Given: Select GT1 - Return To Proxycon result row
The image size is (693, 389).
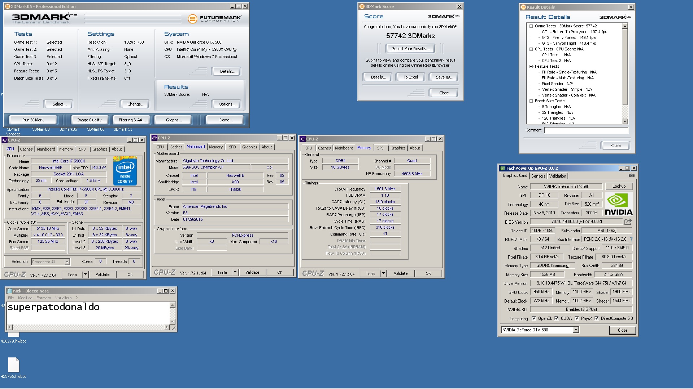Looking at the screenshot, I should [x=574, y=32].
